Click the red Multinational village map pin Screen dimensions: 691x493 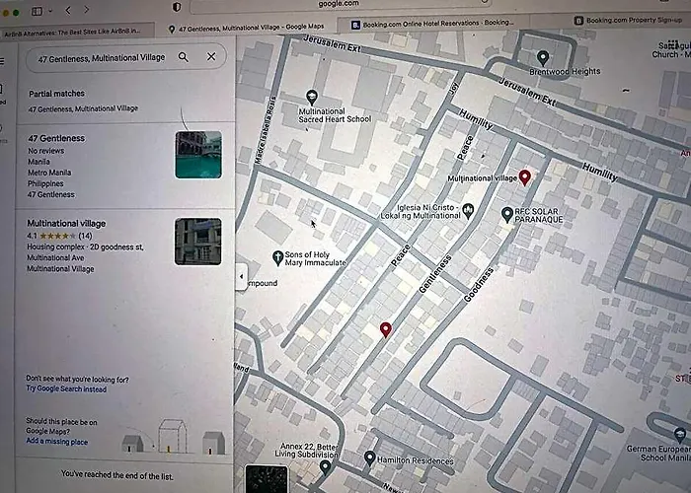(524, 176)
